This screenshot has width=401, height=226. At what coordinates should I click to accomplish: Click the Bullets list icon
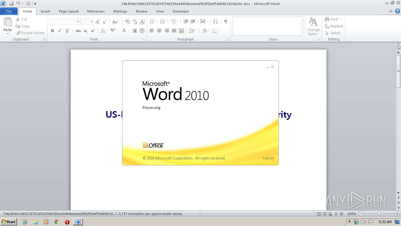pos(152,22)
